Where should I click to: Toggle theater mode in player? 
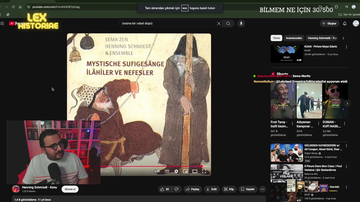coord(195,171)
